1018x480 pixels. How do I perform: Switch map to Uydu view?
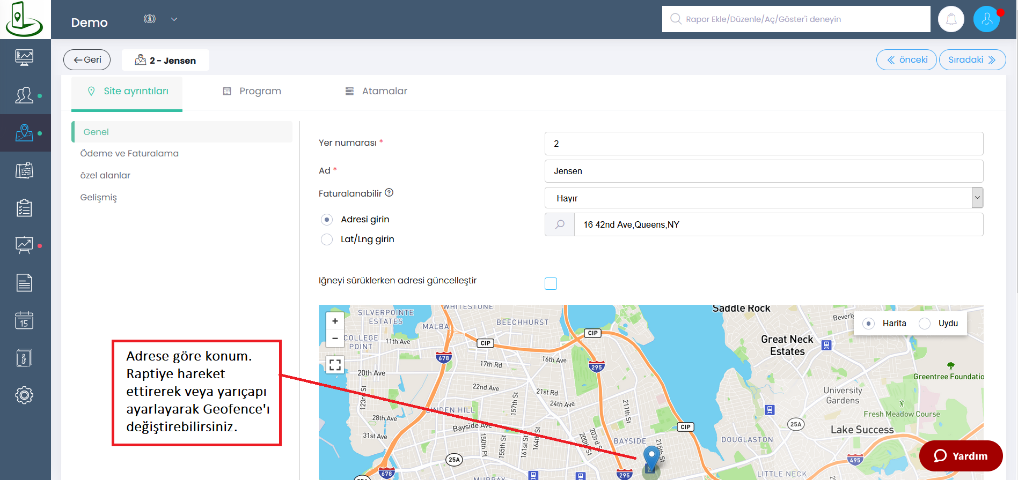pos(925,324)
